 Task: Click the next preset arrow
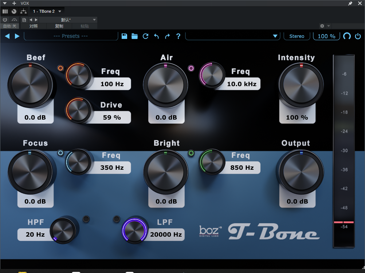[x=17, y=36]
